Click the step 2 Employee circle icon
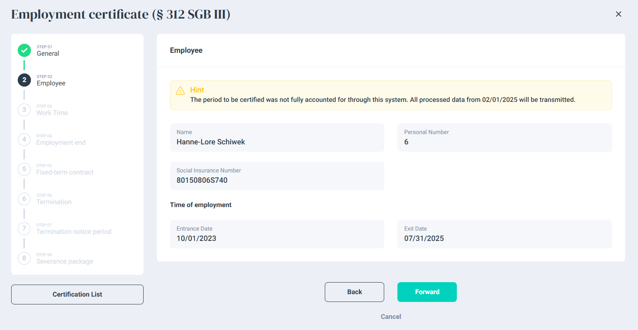Image resolution: width=638 pixels, height=330 pixels. coord(24,80)
